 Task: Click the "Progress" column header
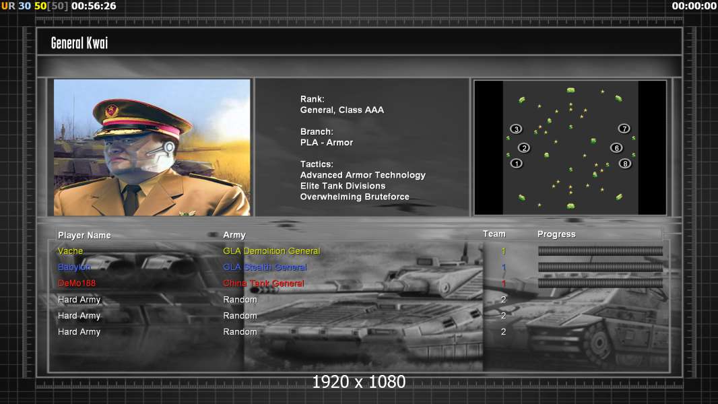point(556,234)
